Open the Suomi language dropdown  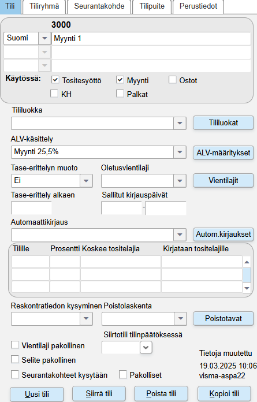coord(44,39)
